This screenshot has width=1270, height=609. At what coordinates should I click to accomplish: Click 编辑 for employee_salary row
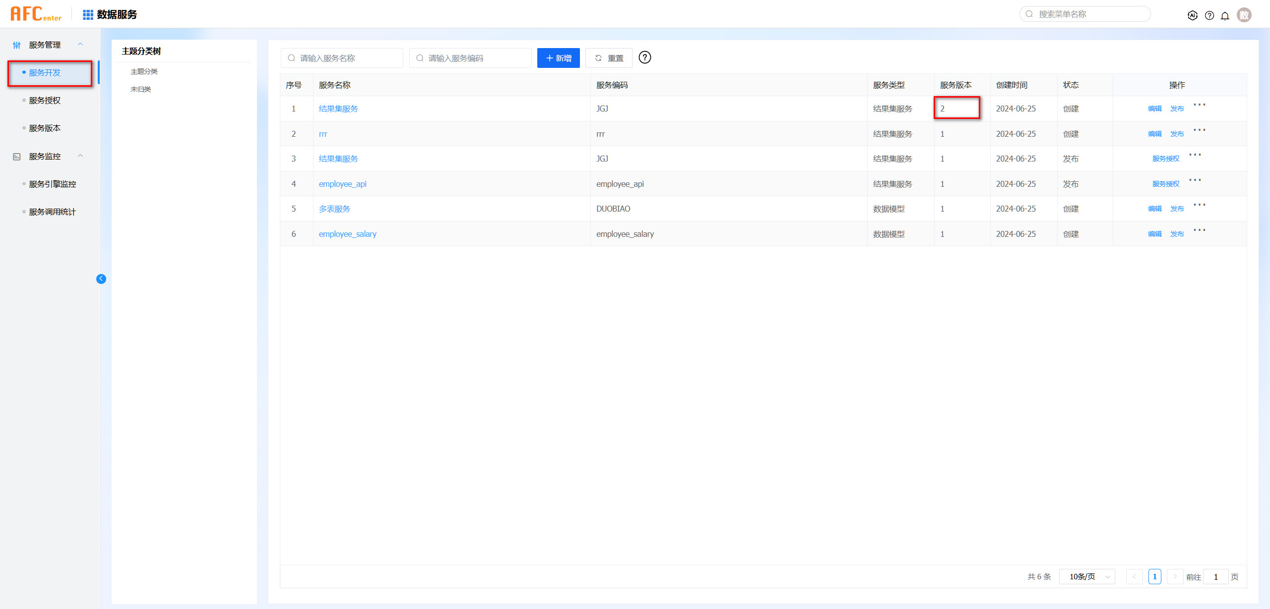(x=1155, y=234)
